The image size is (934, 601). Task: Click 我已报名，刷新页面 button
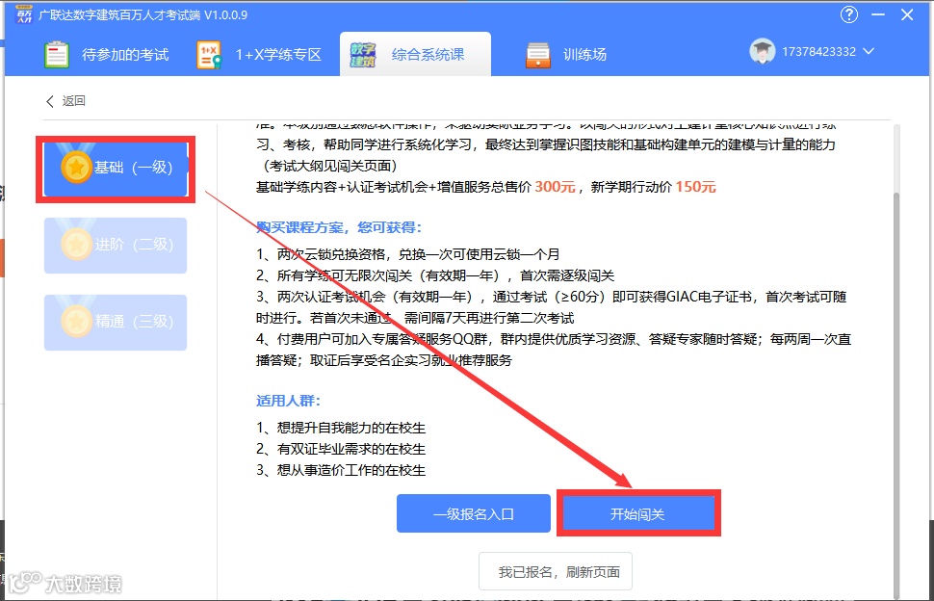click(556, 572)
